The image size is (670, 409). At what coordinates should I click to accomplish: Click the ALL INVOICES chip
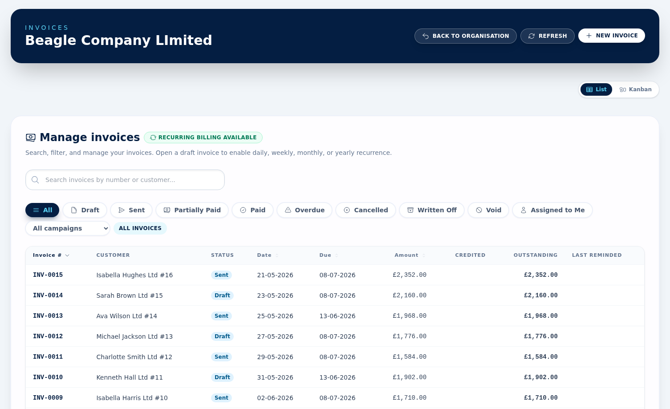click(x=140, y=228)
